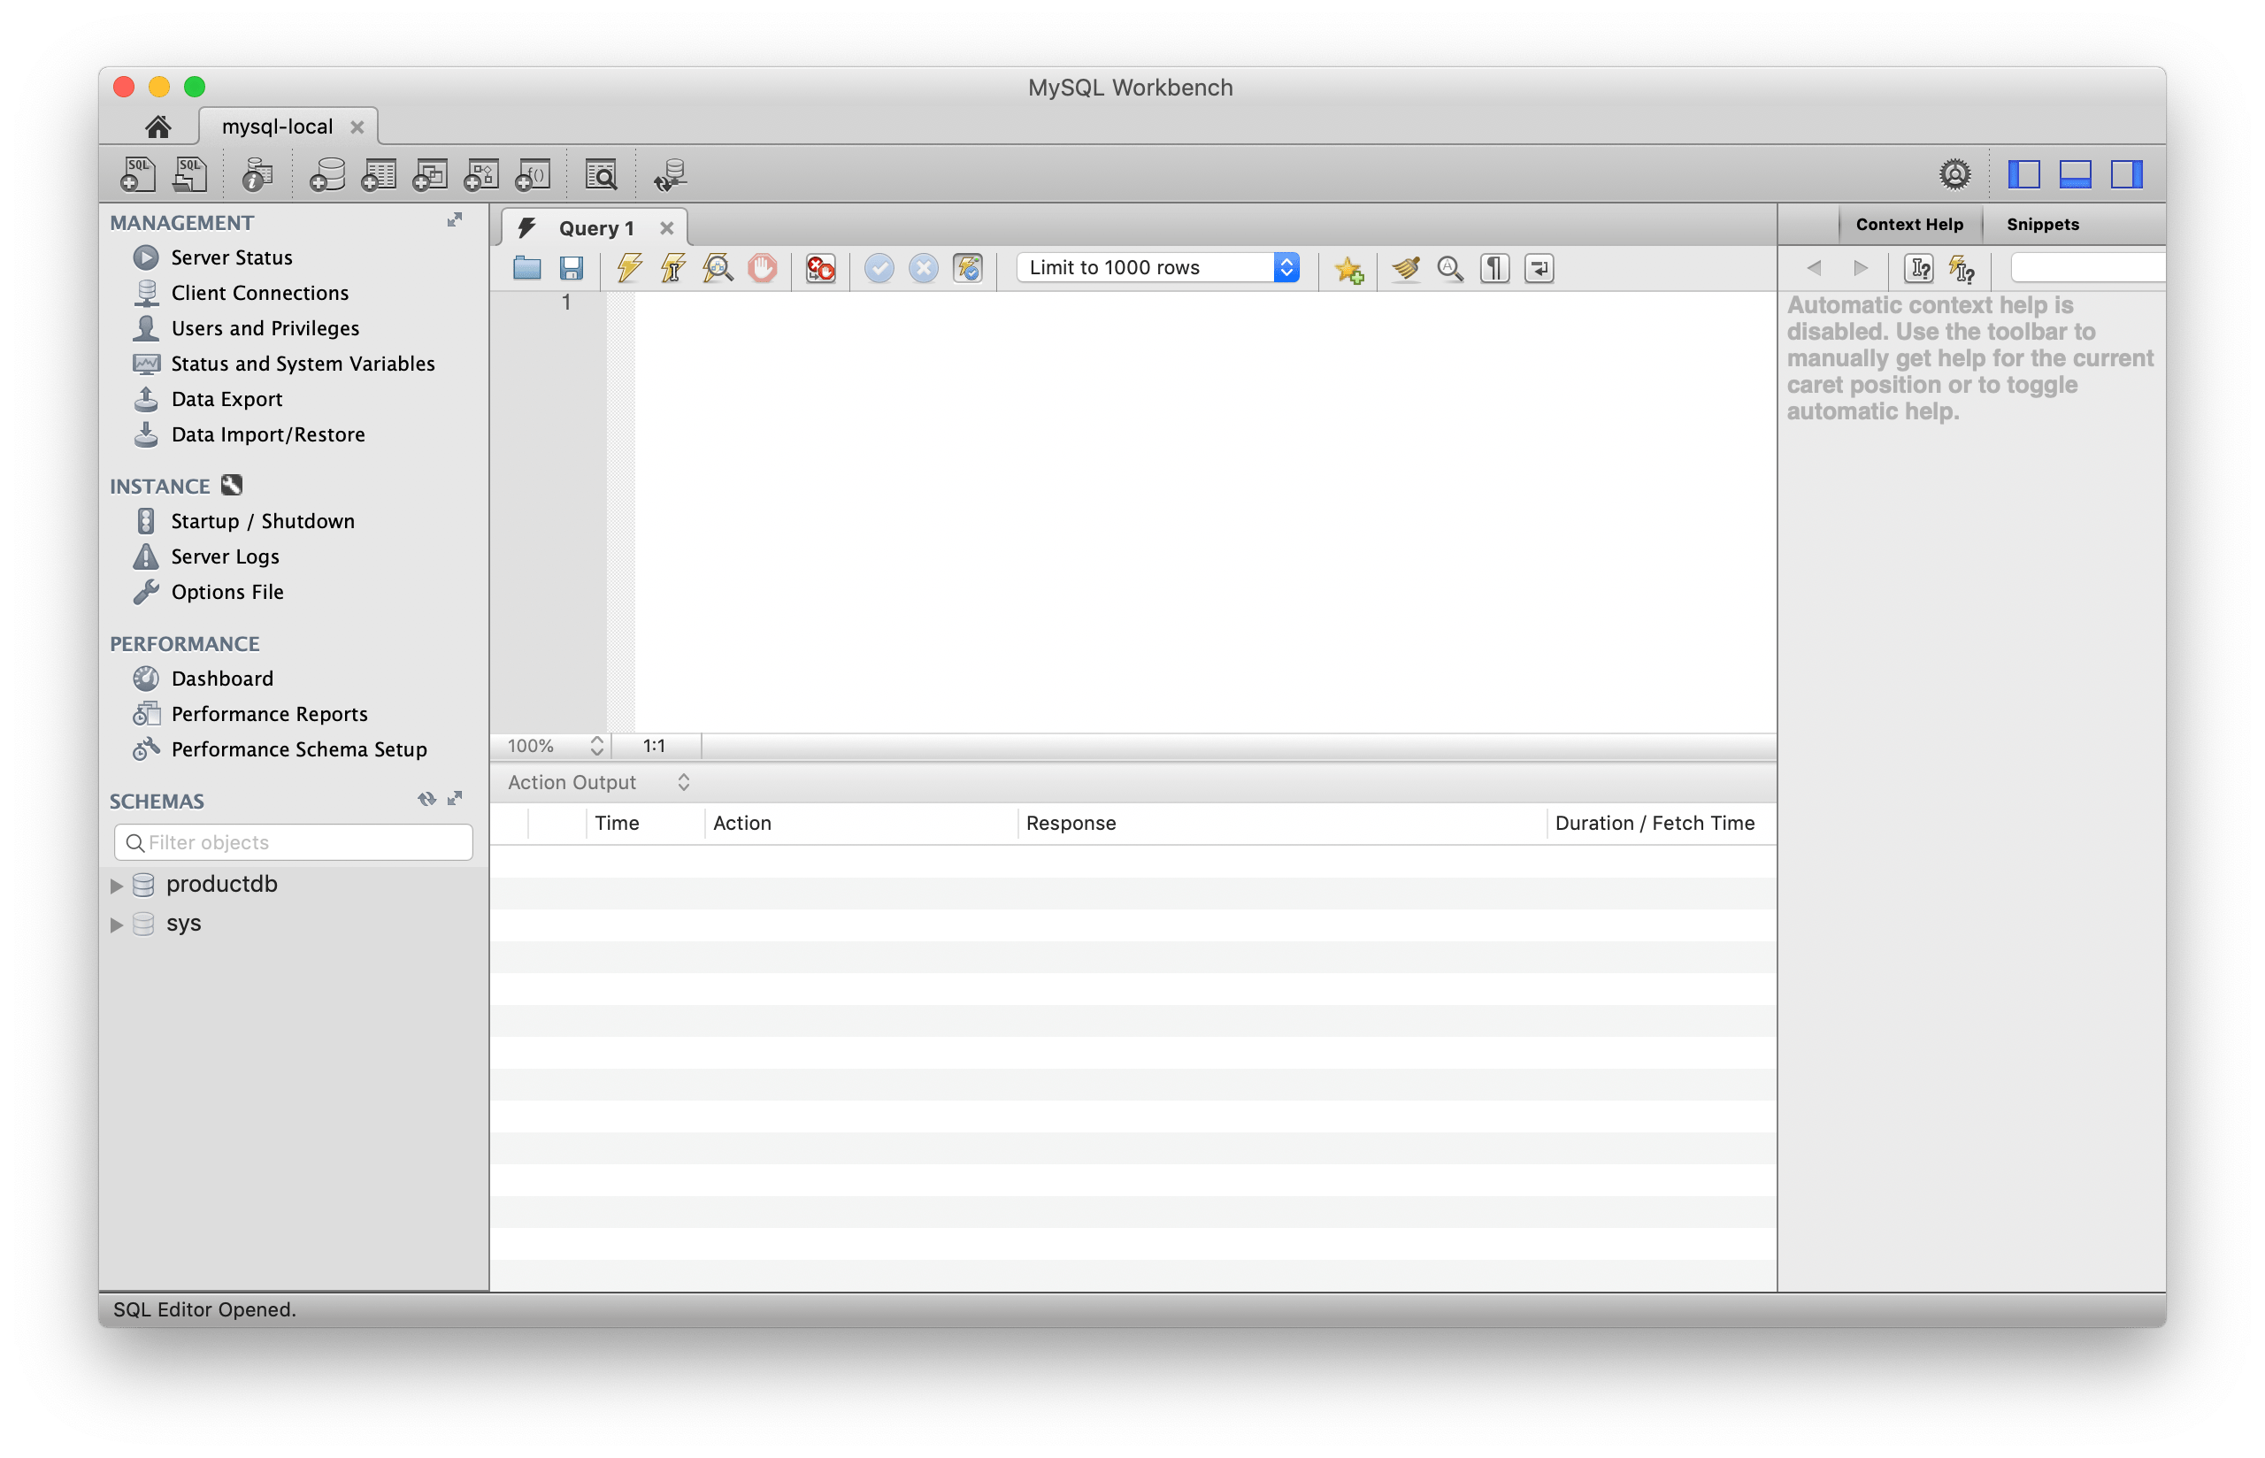Screen dimensions: 2265x1458
Task: Toggle auto-commit mode in the query toolbar
Action: coord(967,268)
